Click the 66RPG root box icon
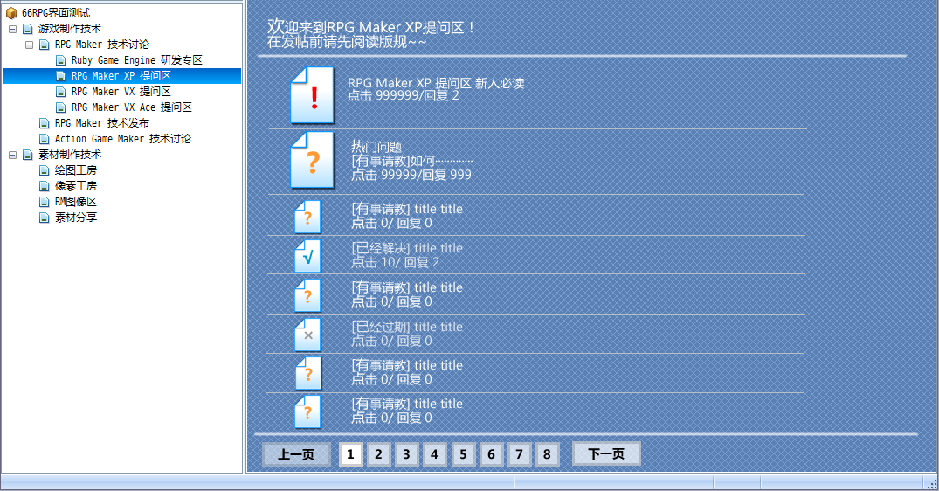The image size is (939, 491). (11, 12)
